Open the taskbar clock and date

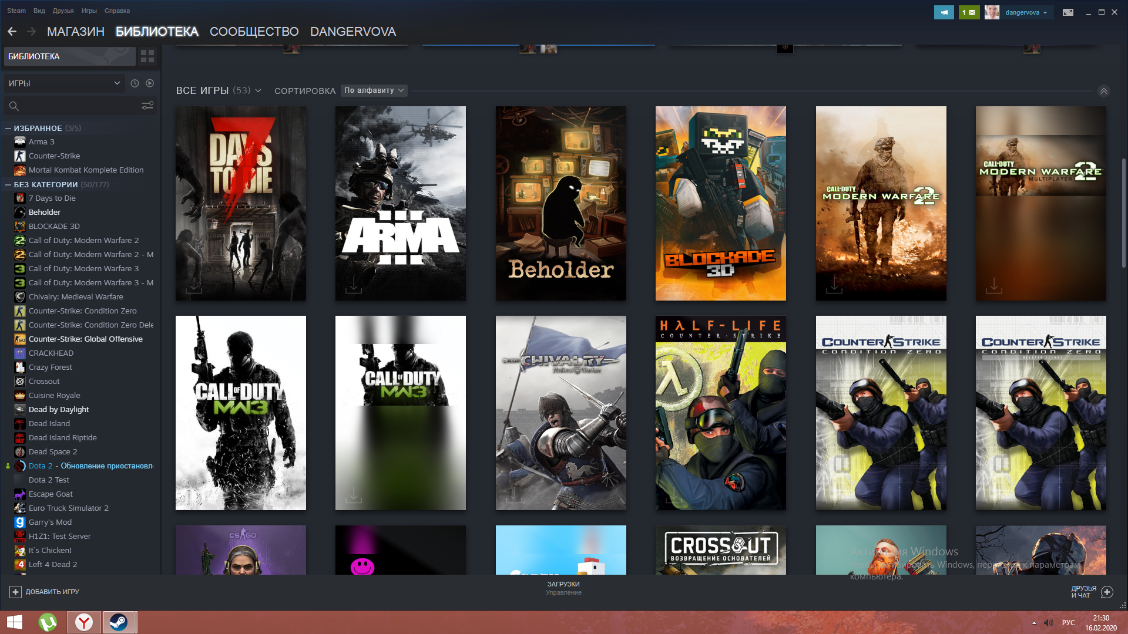[1101, 623]
